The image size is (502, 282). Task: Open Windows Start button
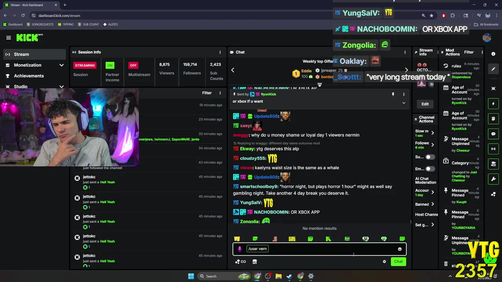pyautogui.click(x=191, y=276)
